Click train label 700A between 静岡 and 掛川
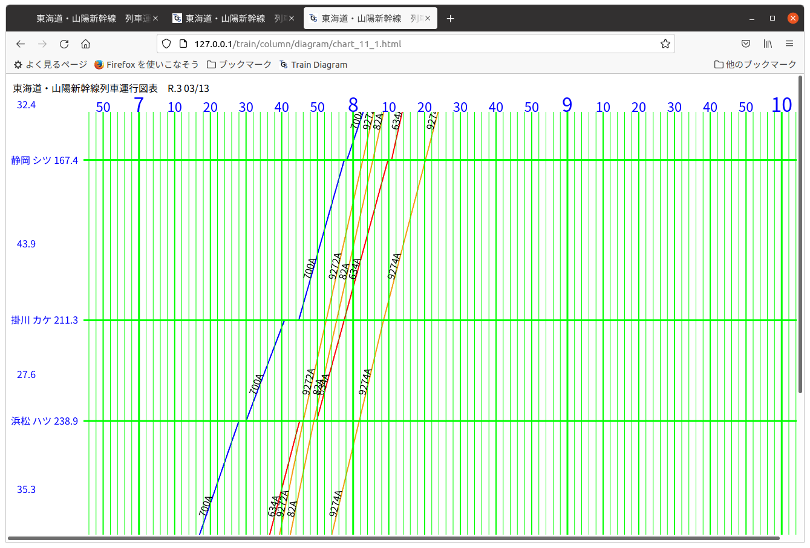The width and height of the screenshot is (810, 548). (x=310, y=269)
